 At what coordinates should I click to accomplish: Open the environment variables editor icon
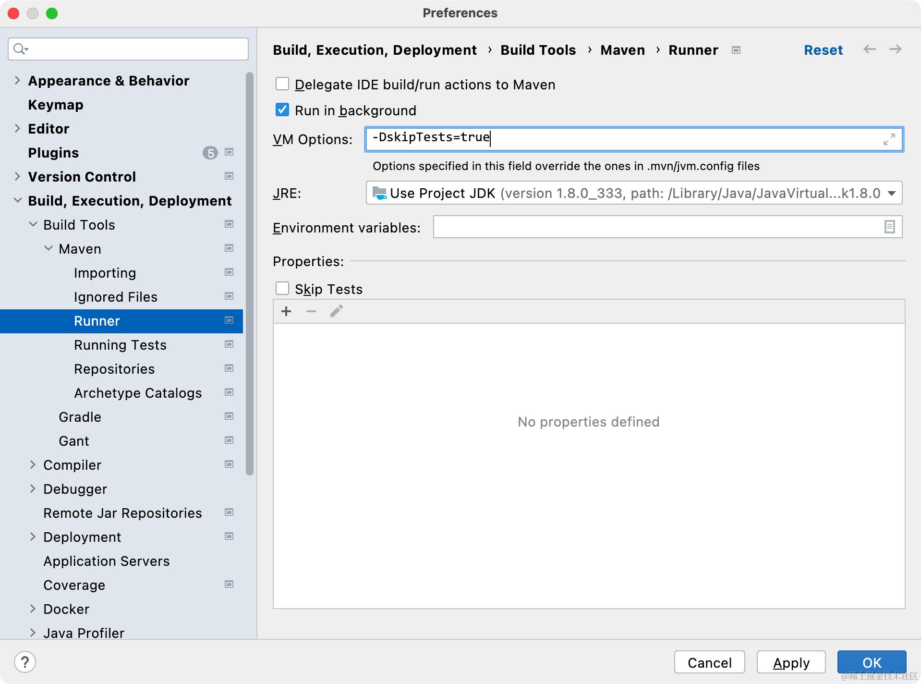coord(889,227)
